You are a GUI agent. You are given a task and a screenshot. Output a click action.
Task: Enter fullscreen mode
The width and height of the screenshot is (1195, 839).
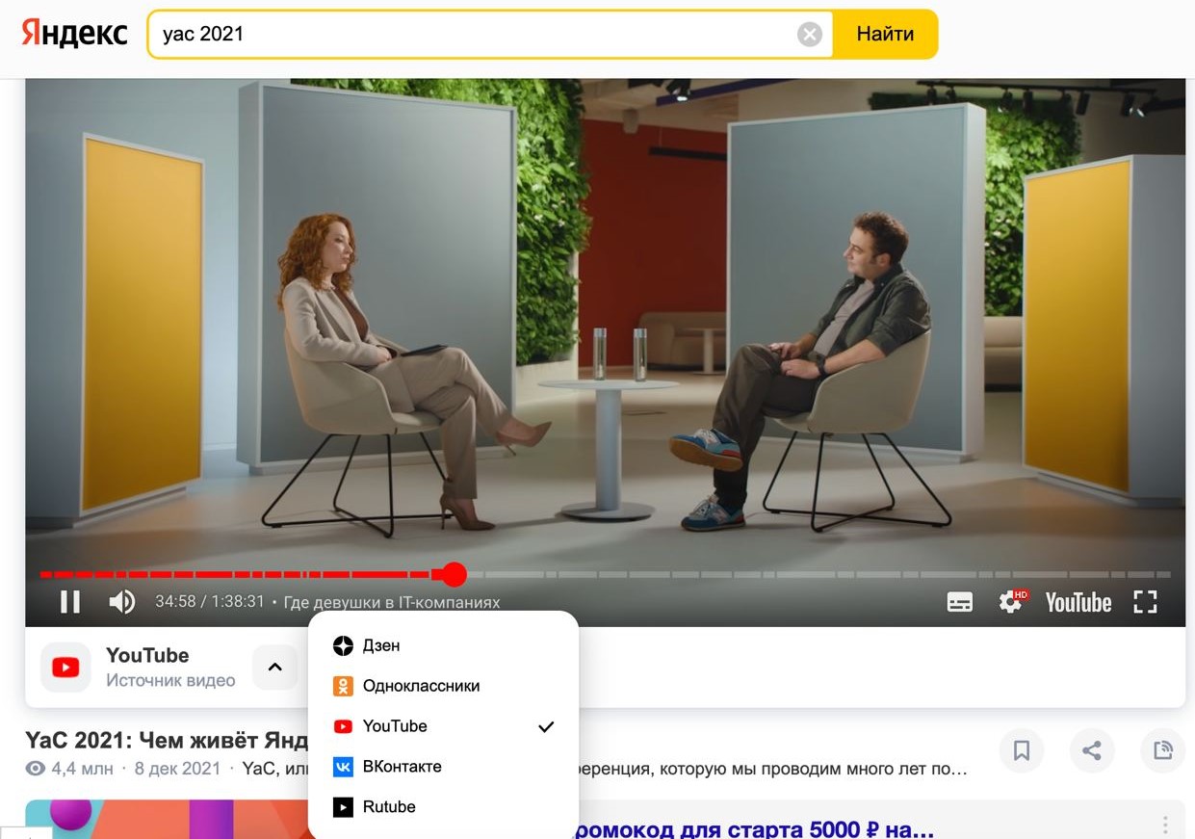click(x=1145, y=602)
